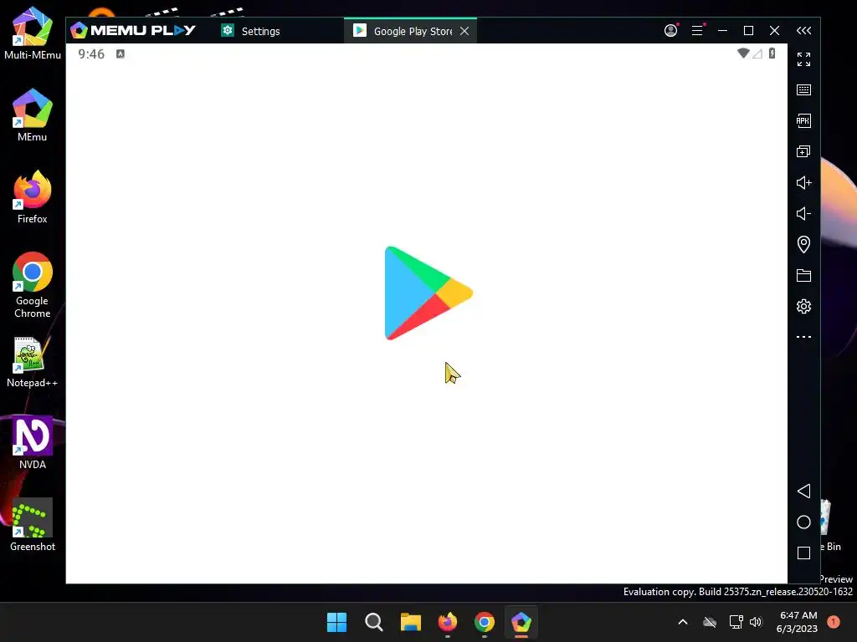857x642 pixels.
Task: Open MEmu hamburger menu
Action: click(x=697, y=31)
